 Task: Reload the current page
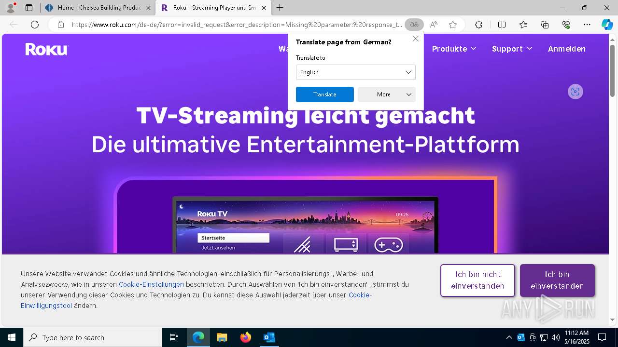[35, 25]
